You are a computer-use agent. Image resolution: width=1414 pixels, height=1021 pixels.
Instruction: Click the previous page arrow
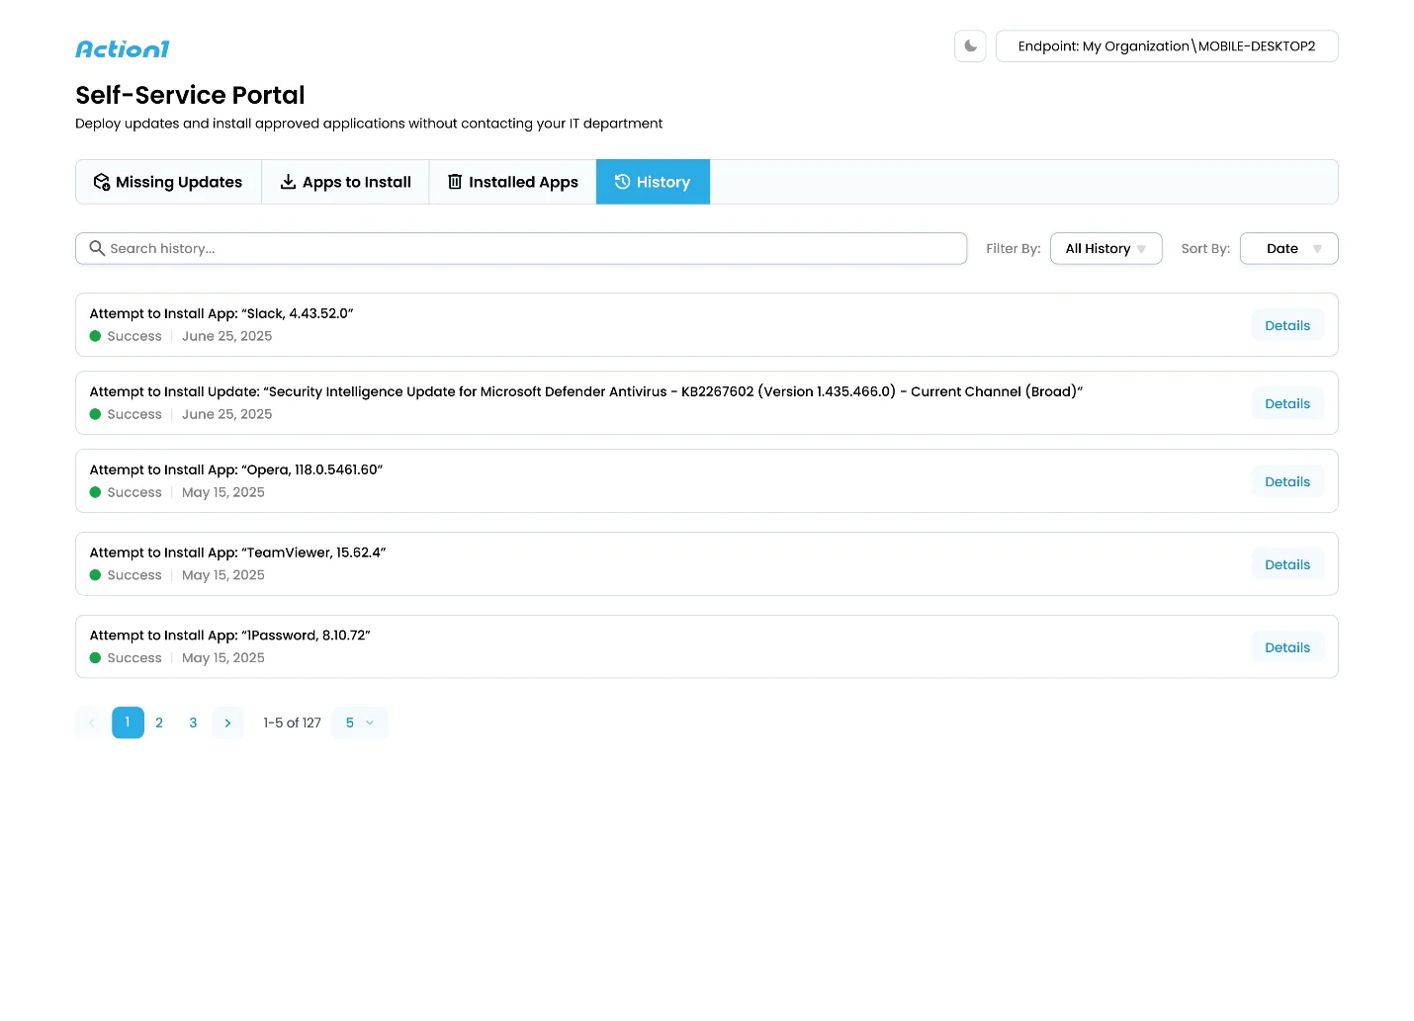click(92, 723)
